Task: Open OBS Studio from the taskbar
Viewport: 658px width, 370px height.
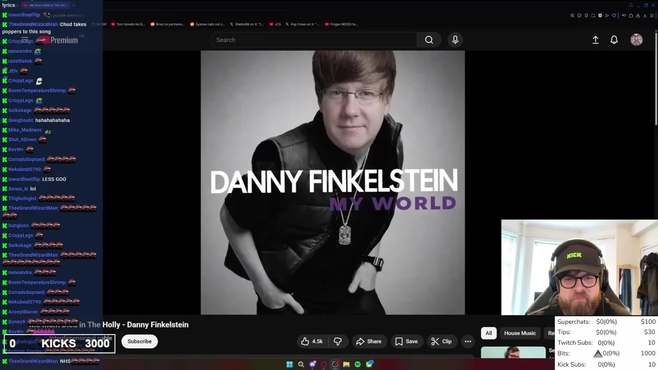Action: (335, 364)
